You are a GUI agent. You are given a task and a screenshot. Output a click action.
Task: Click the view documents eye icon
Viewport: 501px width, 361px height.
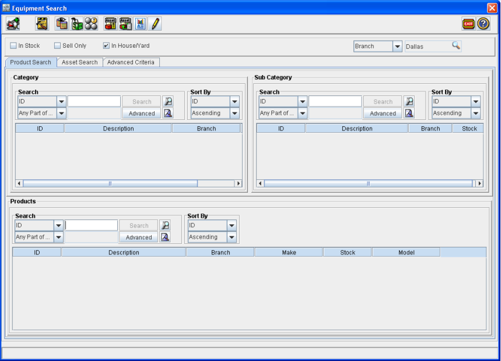click(x=62, y=24)
